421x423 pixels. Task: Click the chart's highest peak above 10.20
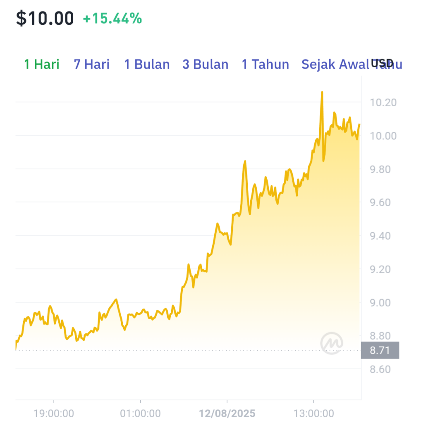point(322,93)
